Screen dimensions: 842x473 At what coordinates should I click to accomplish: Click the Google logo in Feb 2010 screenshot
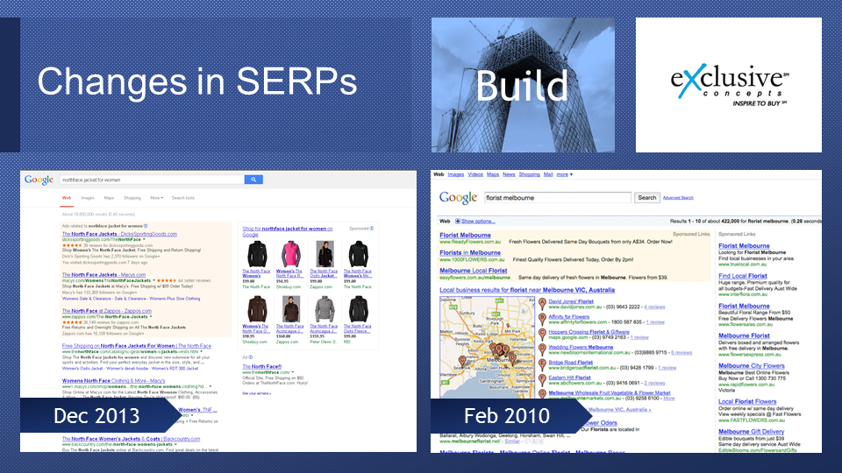[458, 197]
